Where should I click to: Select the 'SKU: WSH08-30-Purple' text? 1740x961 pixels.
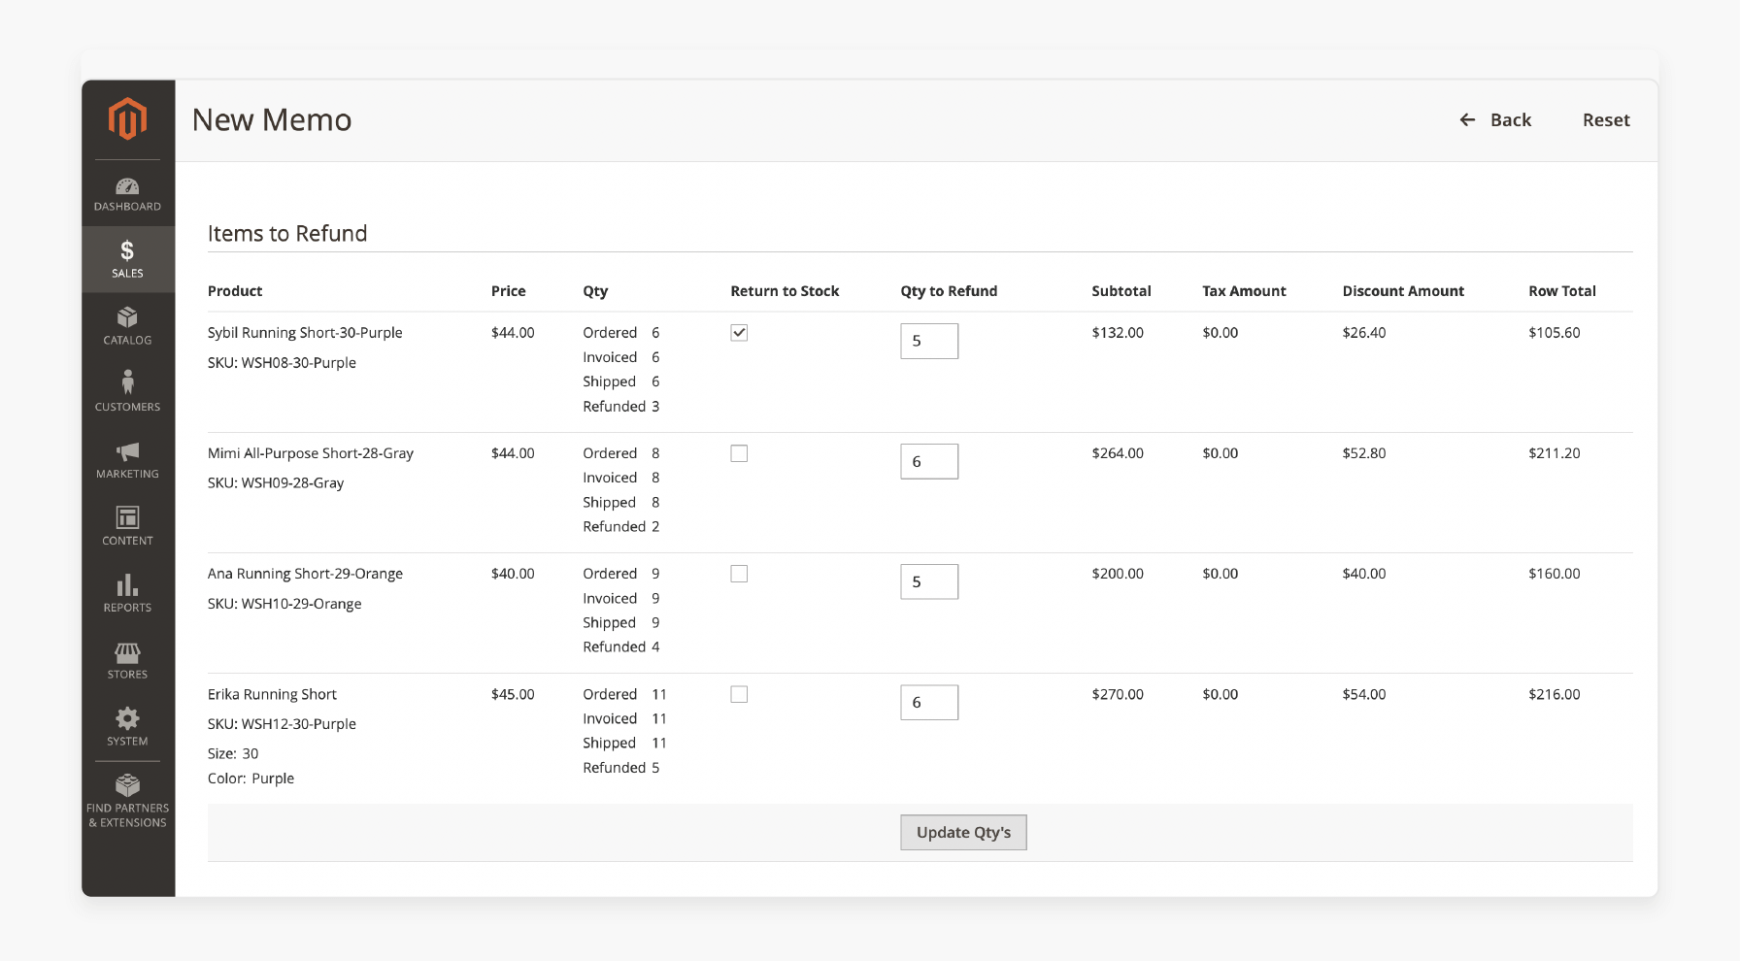pos(282,363)
